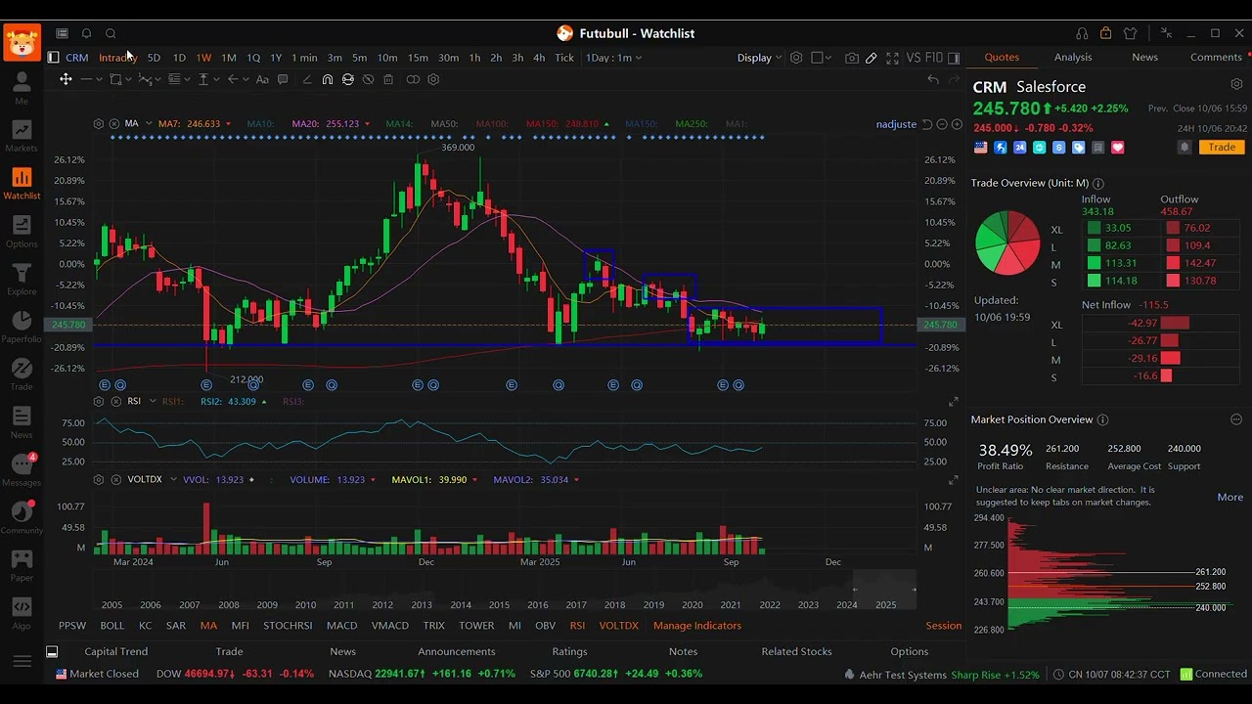Toggle the KC indicator
Screen dimensions: 1252x704
[x=145, y=626]
